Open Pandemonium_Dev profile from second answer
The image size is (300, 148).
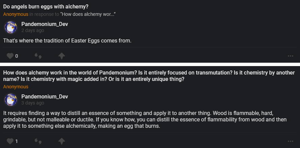tap(44, 97)
